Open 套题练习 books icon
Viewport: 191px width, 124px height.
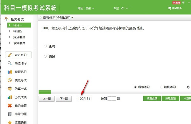click(x=10, y=72)
